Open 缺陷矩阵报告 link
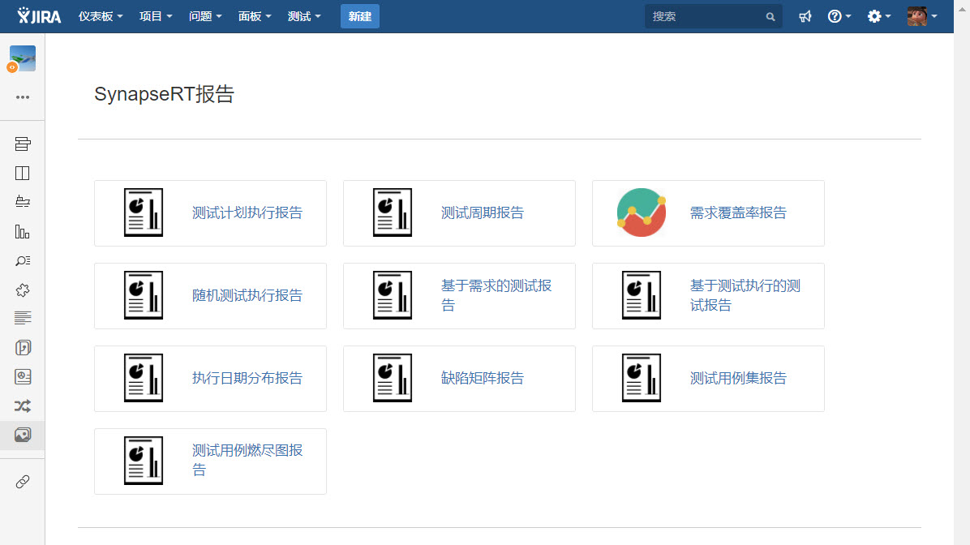The width and height of the screenshot is (970, 545). (482, 378)
